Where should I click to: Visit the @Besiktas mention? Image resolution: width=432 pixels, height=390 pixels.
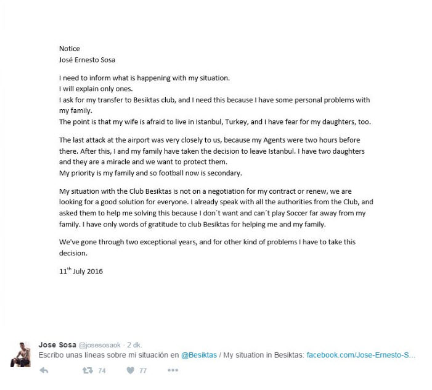[x=199, y=355]
